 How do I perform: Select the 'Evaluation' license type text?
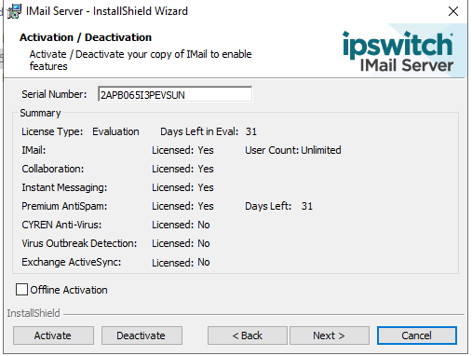pyautogui.click(x=115, y=131)
